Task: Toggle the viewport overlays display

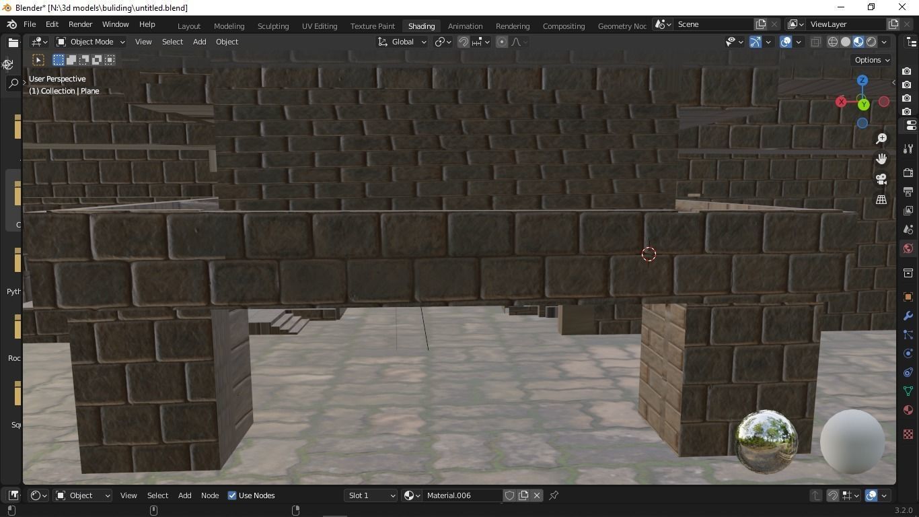Action: coord(786,42)
